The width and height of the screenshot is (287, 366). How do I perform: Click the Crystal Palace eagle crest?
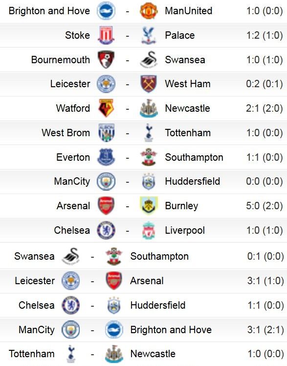pyautogui.click(x=149, y=35)
